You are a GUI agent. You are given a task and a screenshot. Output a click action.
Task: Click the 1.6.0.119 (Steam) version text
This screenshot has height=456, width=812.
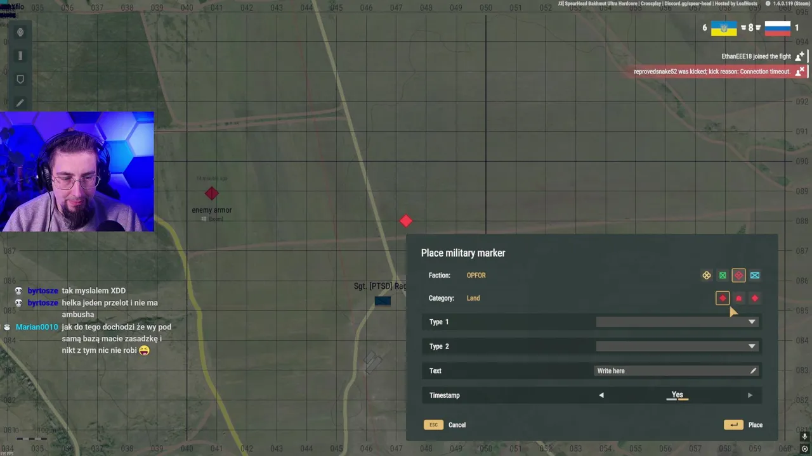(x=792, y=3)
